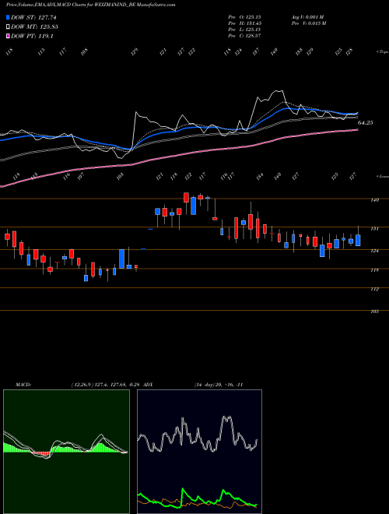Click the 'Avg V: 0.001 M' value
Viewport: 389px width, 514px height.
[x=307, y=16]
